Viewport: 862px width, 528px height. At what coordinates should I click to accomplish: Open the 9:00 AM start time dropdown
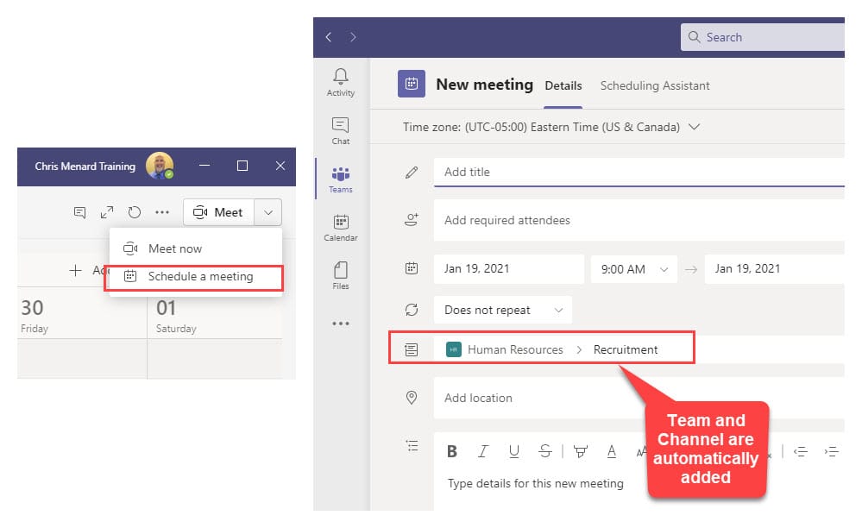(x=633, y=269)
